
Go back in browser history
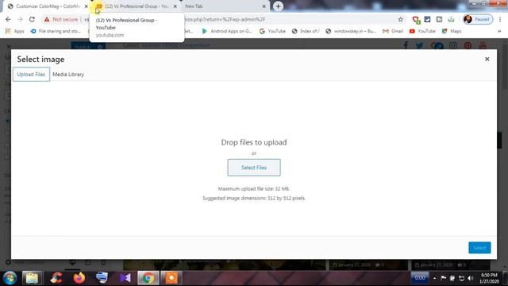click(8, 19)
